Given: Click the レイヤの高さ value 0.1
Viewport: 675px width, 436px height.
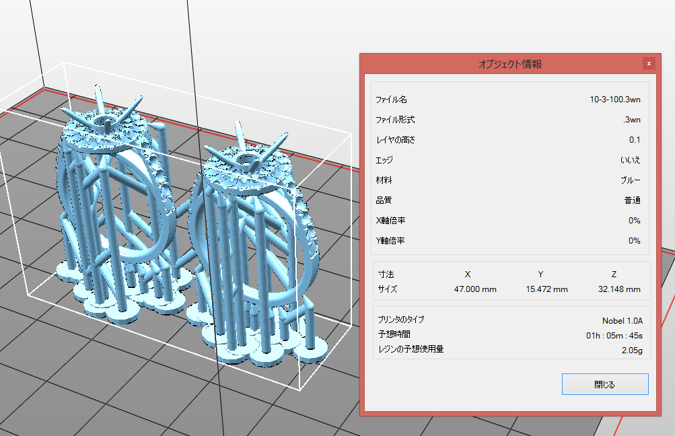Looking at the screenshot, I should 634,140.
